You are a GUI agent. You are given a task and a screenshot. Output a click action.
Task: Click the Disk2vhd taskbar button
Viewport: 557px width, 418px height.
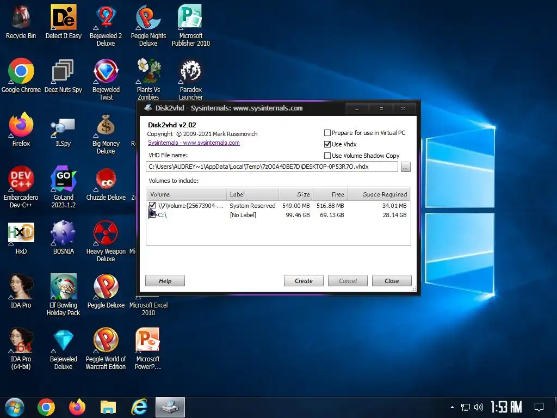(x=170, y=407)
